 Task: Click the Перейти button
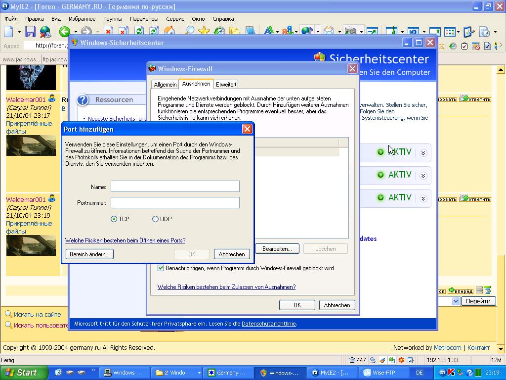pos(478,301)
